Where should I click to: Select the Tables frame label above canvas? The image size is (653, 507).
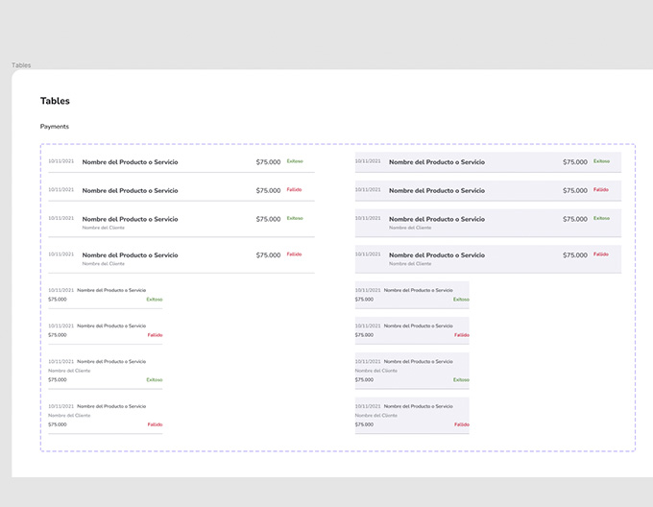coord(21,65)
